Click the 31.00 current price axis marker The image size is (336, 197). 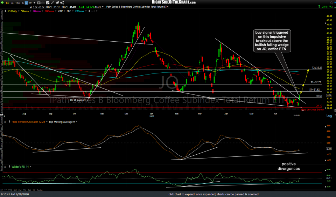[328, 96]
